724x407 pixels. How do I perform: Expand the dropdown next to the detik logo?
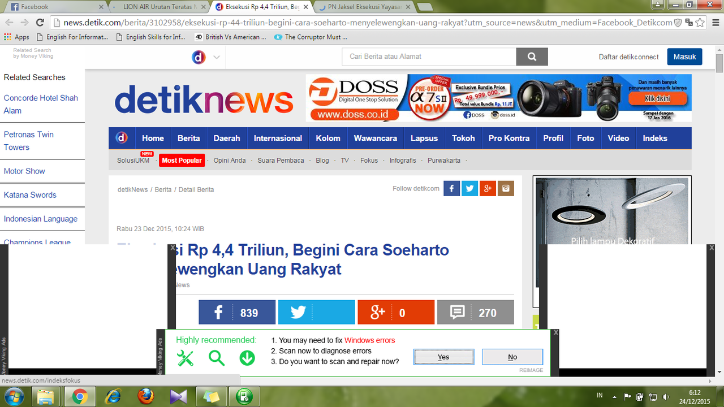click(x=217, y=57)
